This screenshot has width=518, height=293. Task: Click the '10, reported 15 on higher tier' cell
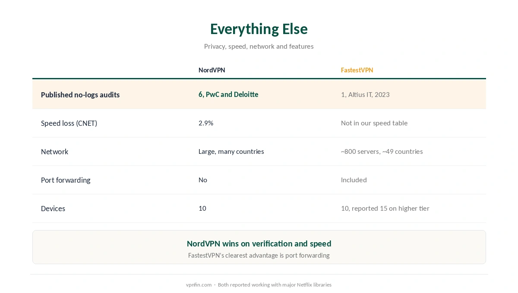tap(385, 208)
